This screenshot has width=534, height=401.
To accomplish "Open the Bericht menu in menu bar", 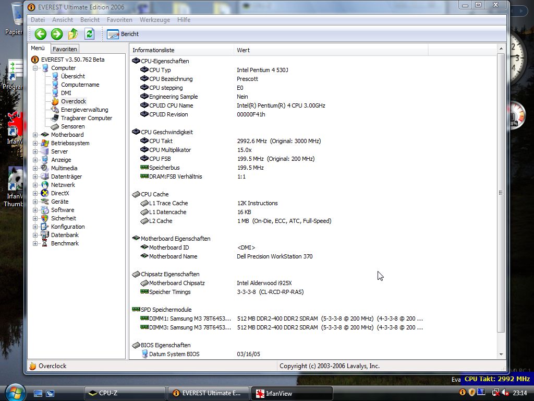I will [x=90, y=20].
